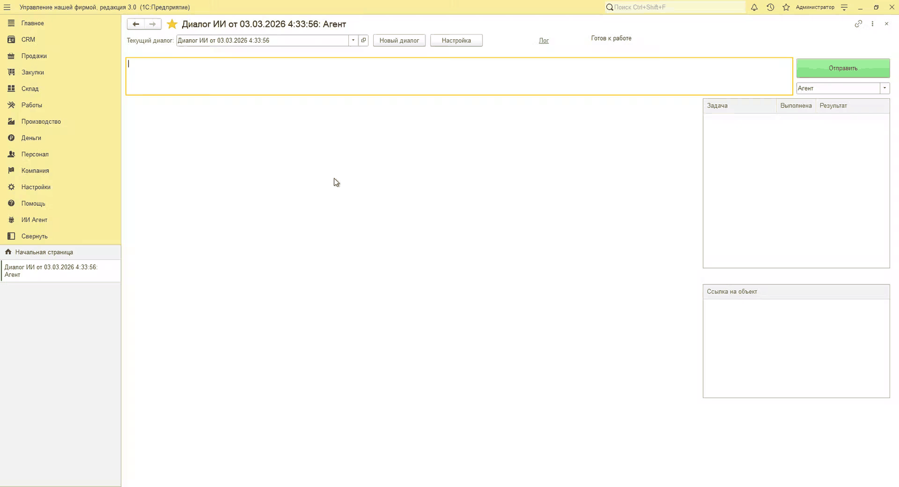899x487 pixels.
Task: Click the ИИ Агент robot icon
Action: (x=11, y=220)
